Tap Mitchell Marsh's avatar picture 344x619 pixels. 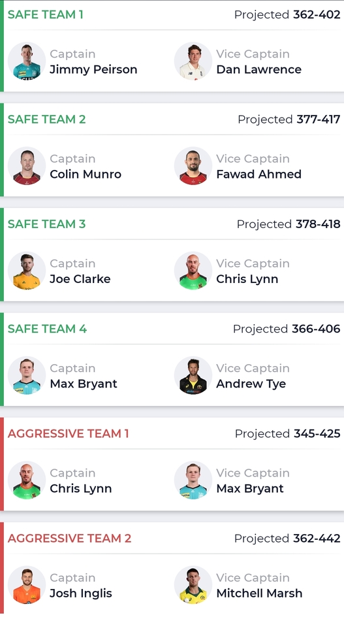(193, 586)
